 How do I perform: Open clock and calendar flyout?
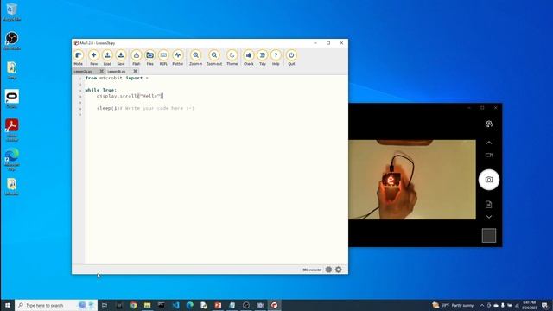click(x=529, y=305)
